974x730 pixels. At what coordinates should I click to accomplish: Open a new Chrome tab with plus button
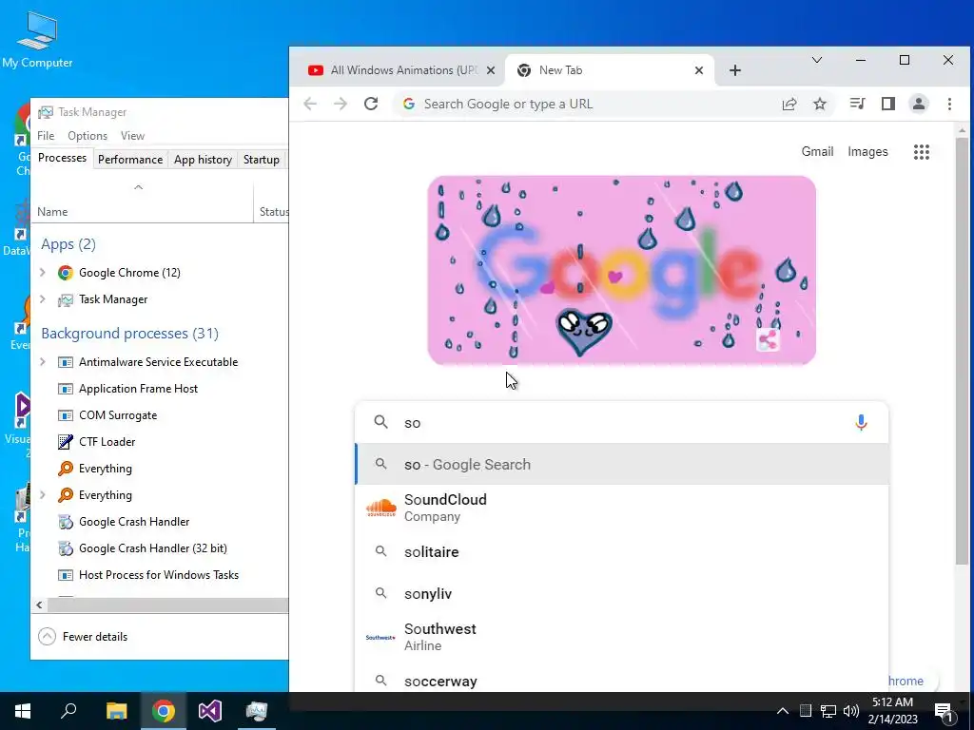click(735, 70)
